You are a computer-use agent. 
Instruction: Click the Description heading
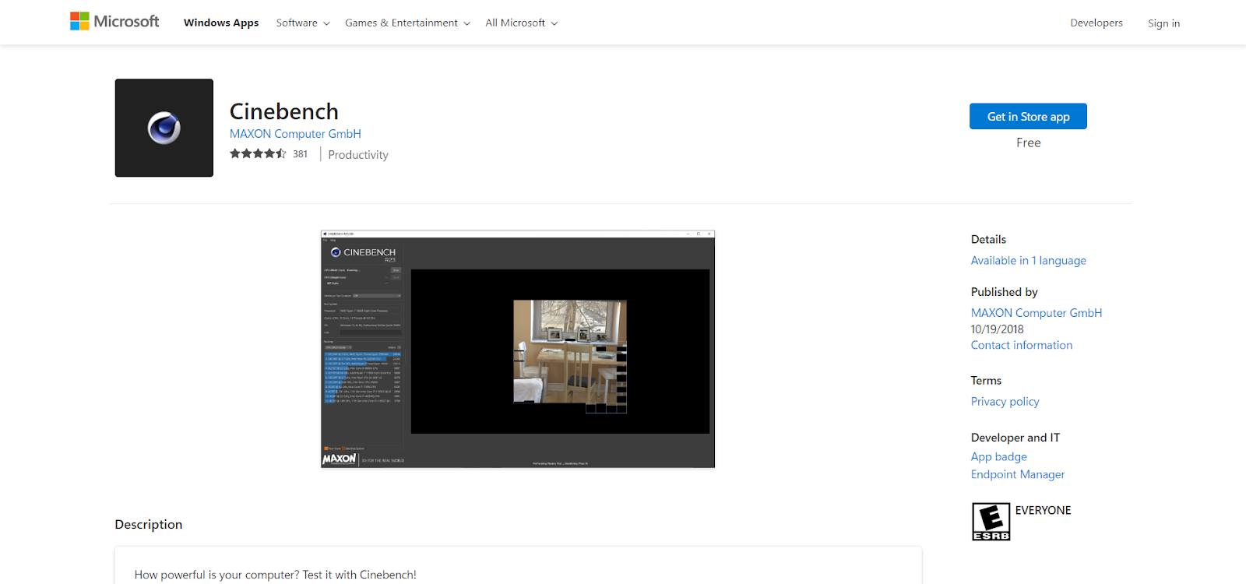click(x=149, y=524)
